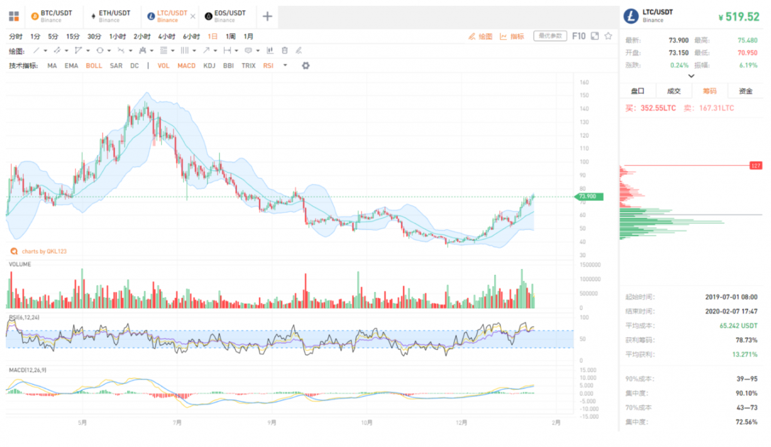Viewport: 771px width, 447px height.
Task: Toggle the SAR indicator
Action: 116,66
